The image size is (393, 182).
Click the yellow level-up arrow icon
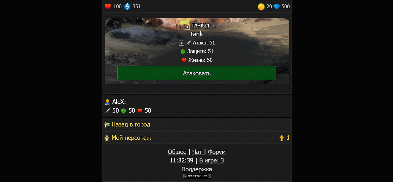[282, 138]
